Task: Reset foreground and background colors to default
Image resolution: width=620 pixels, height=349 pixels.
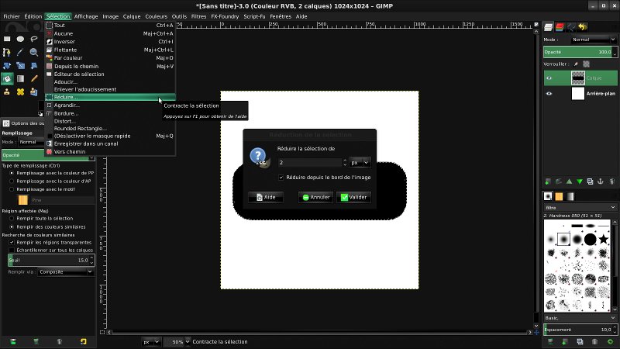Action: tap(40, 114)
